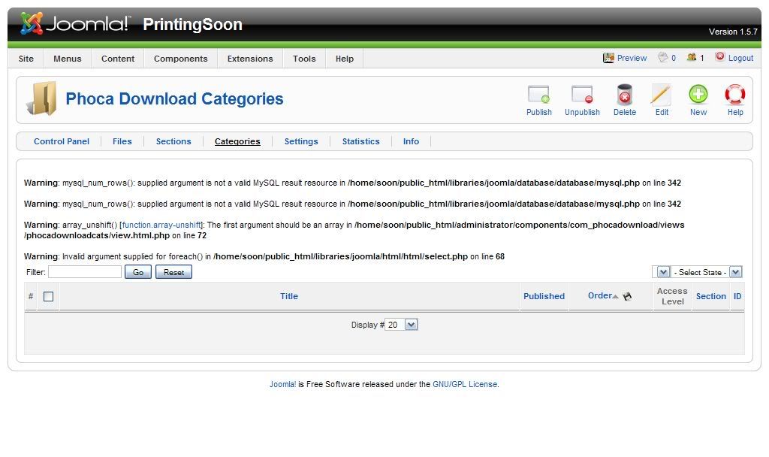Sort by the Order column header text
Screen dimensions: 769x457
coord(600,295)
